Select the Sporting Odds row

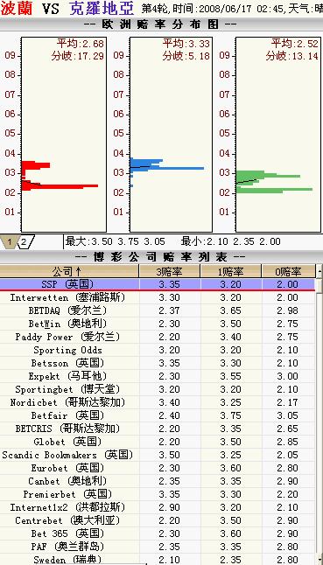pos(158,350)
